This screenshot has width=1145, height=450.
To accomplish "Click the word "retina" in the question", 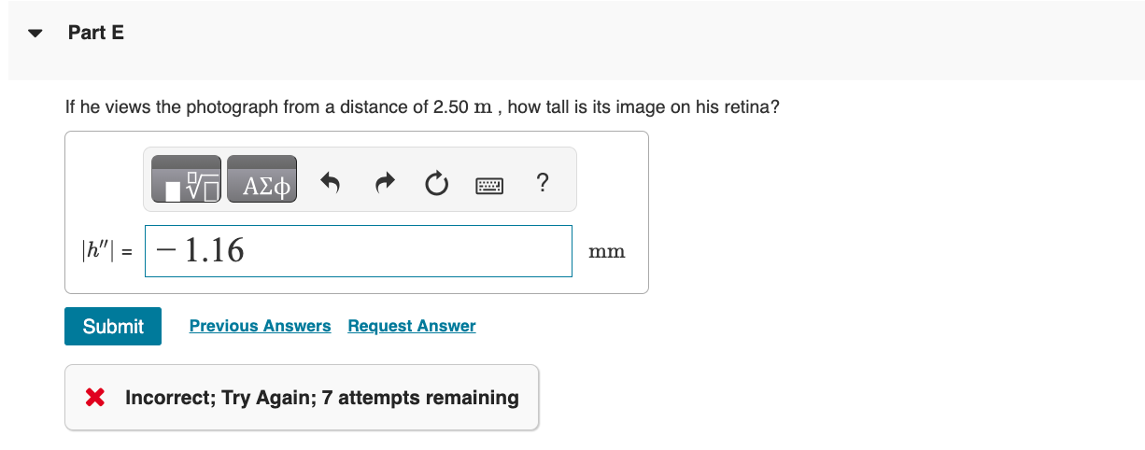I will click(746, 107).
